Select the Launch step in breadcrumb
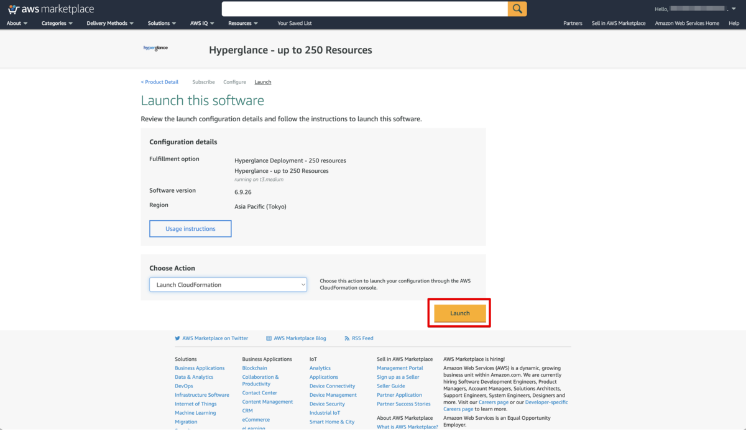746x431 pixels. 263,82
